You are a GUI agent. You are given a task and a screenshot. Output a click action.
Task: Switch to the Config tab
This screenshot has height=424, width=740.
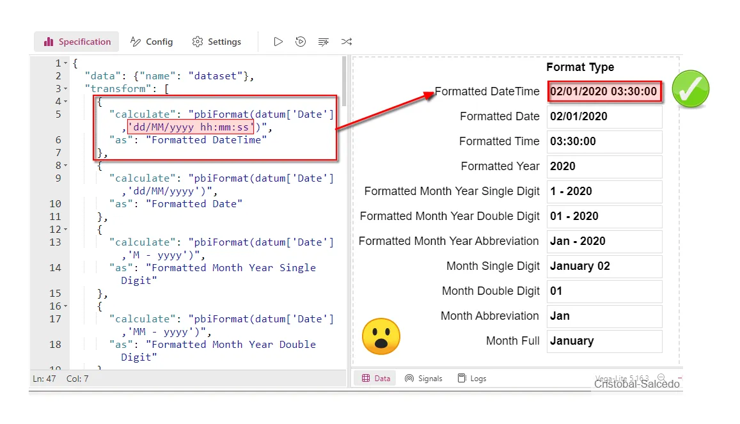point(152,42)
